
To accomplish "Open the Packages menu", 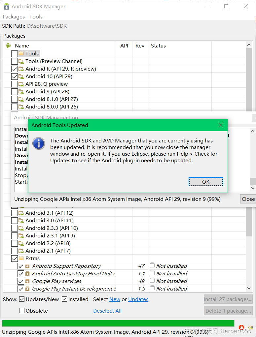I will pyautogui.click(x=14, y=17).
